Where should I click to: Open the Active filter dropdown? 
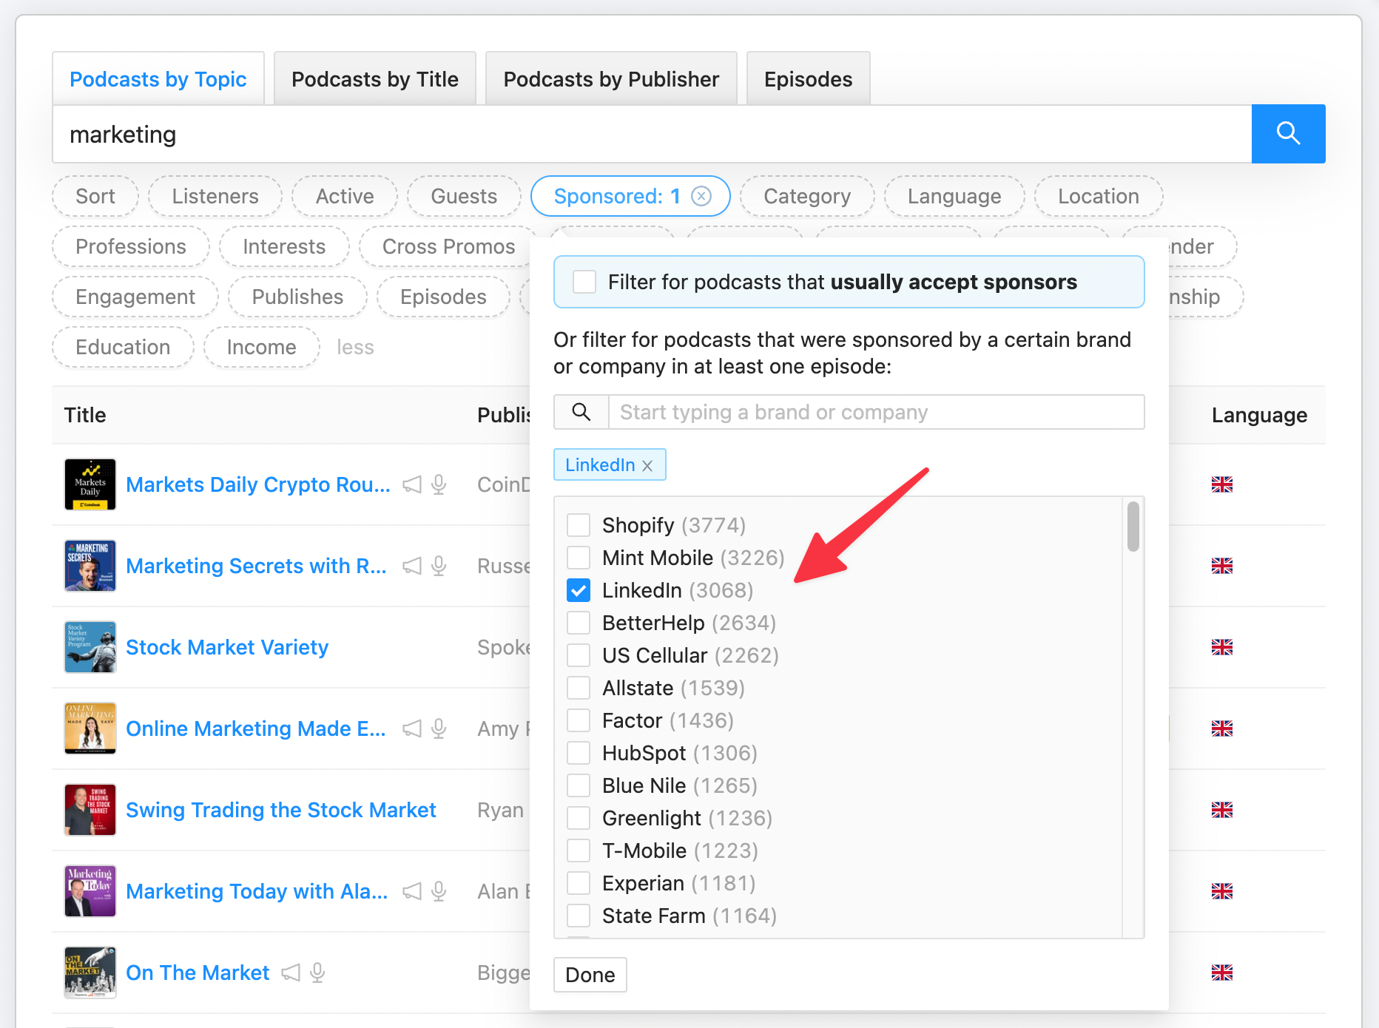pos(345,196)
